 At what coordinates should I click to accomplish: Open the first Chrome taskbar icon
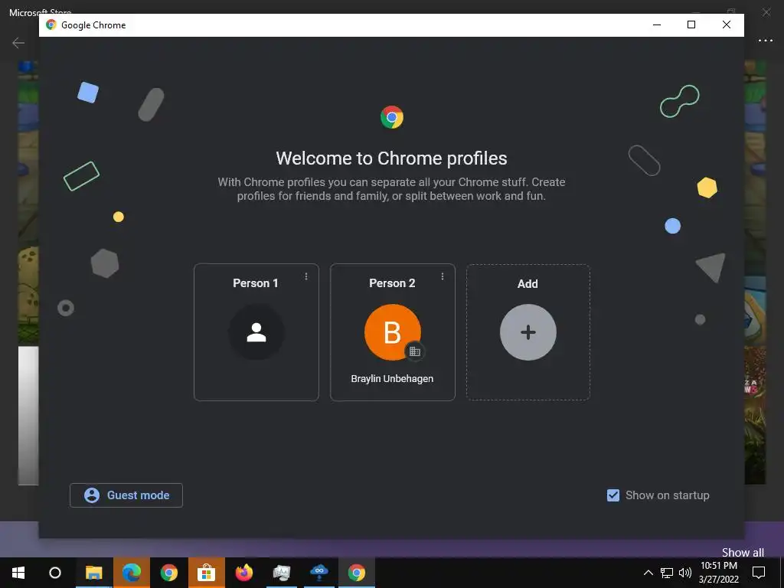(169, 573)
